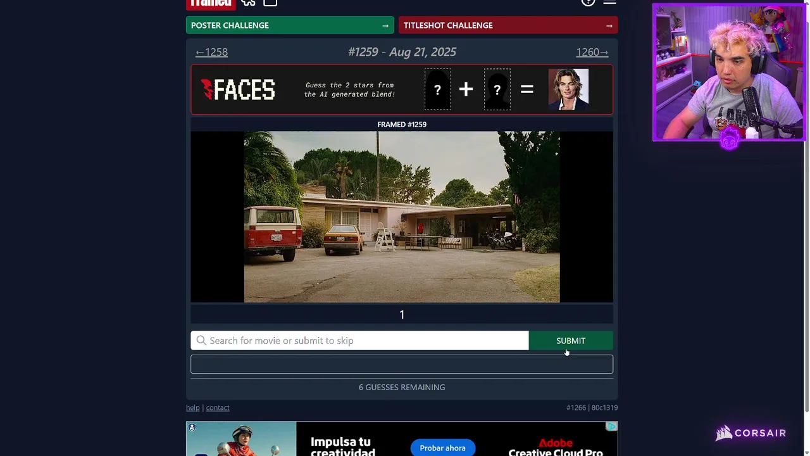Click the arrow on Poster Challenge banner

pyautogui.click(x=385, y=25)
